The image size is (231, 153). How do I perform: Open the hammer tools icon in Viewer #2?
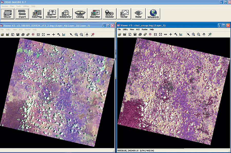(x=59, y=35)
